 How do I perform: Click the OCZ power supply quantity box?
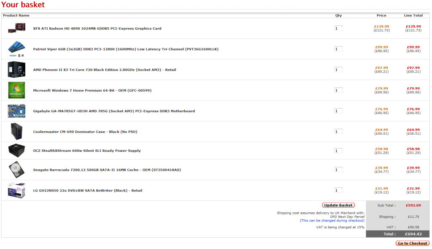[338, 151]
